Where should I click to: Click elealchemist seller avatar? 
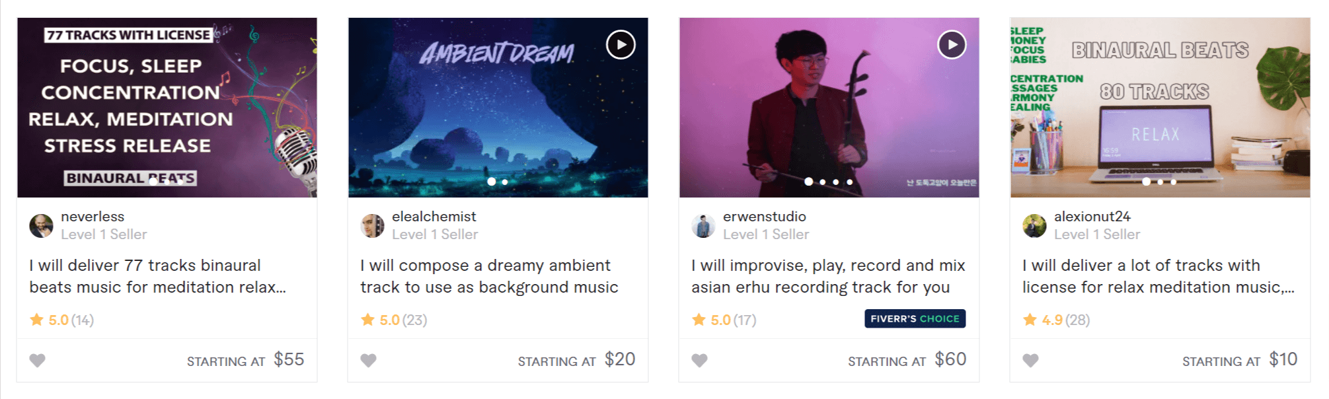[x=372, y=226]
